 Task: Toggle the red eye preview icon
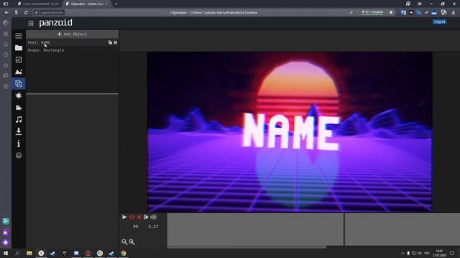pyautogui.click(x=132, y=217)
